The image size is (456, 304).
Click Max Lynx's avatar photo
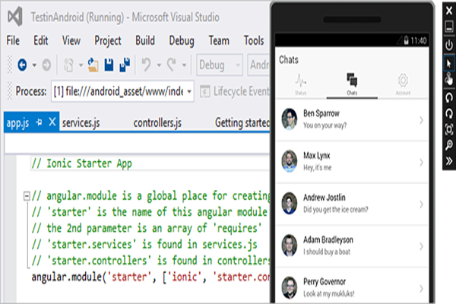click(290, 161)
